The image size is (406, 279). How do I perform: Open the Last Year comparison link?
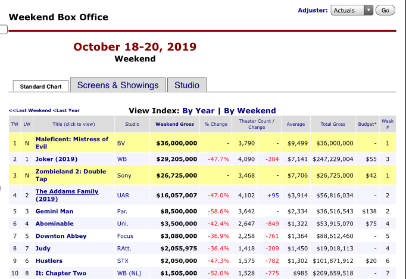[x=66, y=110]
